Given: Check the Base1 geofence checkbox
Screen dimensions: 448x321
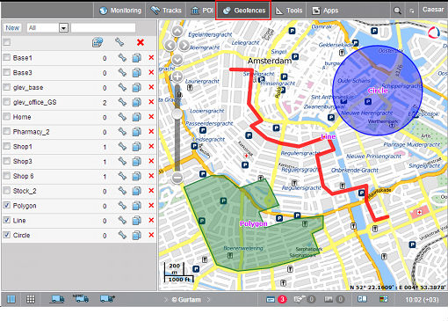Looking at the screenshot, I should 6,57.
